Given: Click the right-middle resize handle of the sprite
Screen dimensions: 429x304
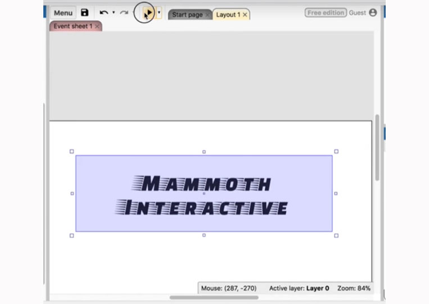Looking at the screenshot, I should pos(336,193).
